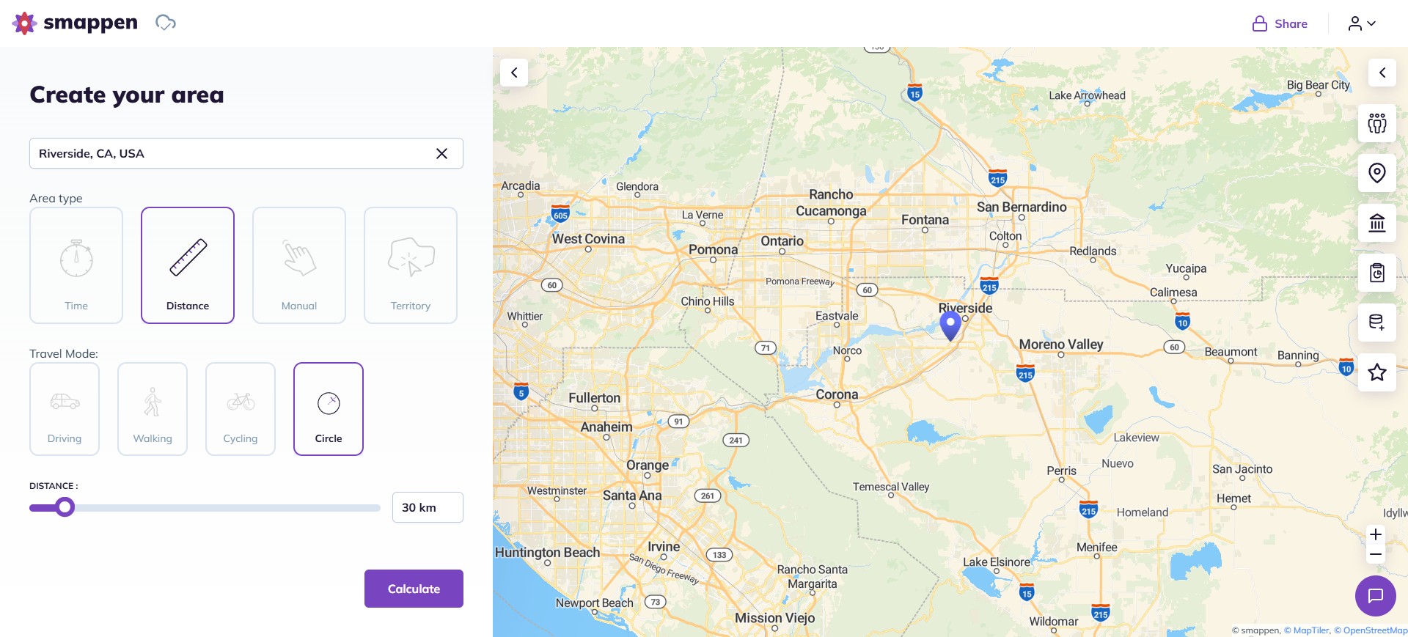Select the Manual area type
1408x637 pixels.
(x=299, y=265)
